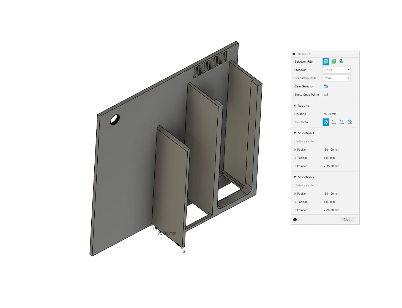Collapse the Results section
The height and width of the screenshot is (308, 402).
coord(295,106)
